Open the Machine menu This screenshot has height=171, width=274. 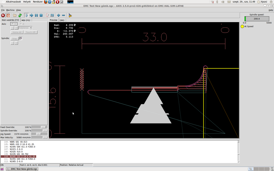pos(10,10)
